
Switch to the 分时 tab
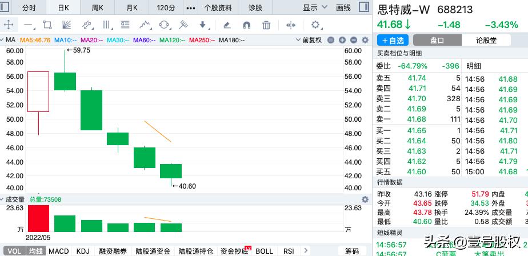(x=29, y=7)
